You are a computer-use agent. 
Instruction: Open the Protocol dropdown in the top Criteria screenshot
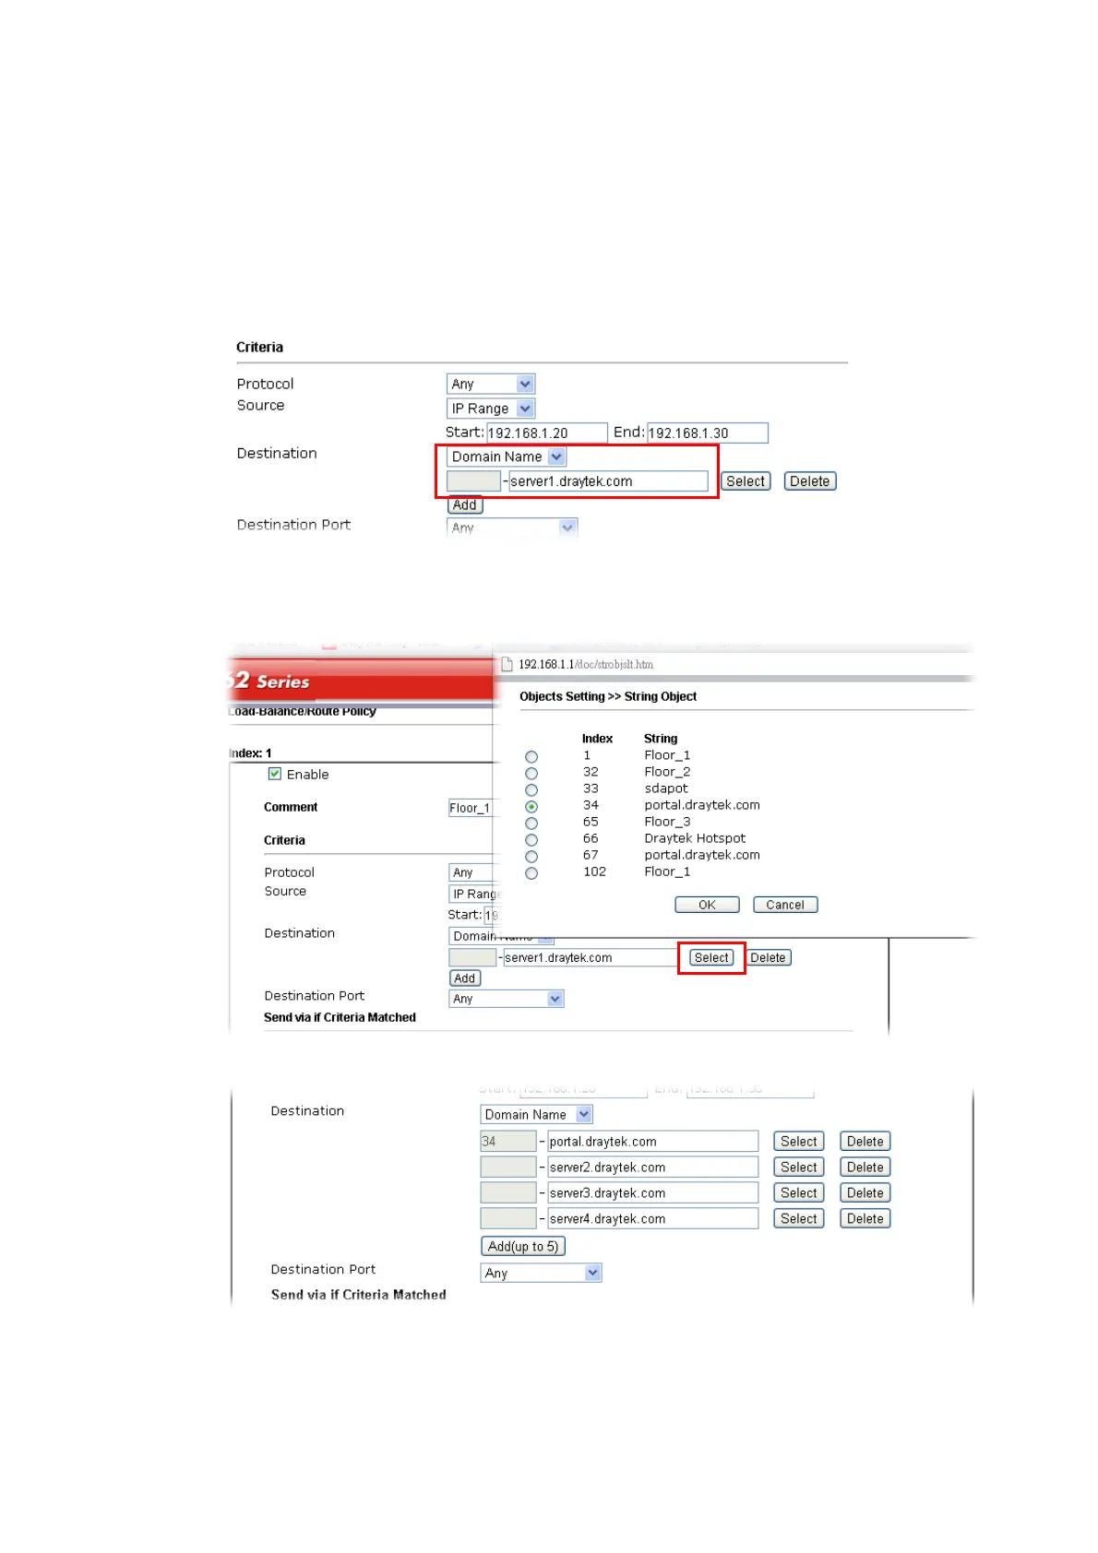[x=491, y=384]
